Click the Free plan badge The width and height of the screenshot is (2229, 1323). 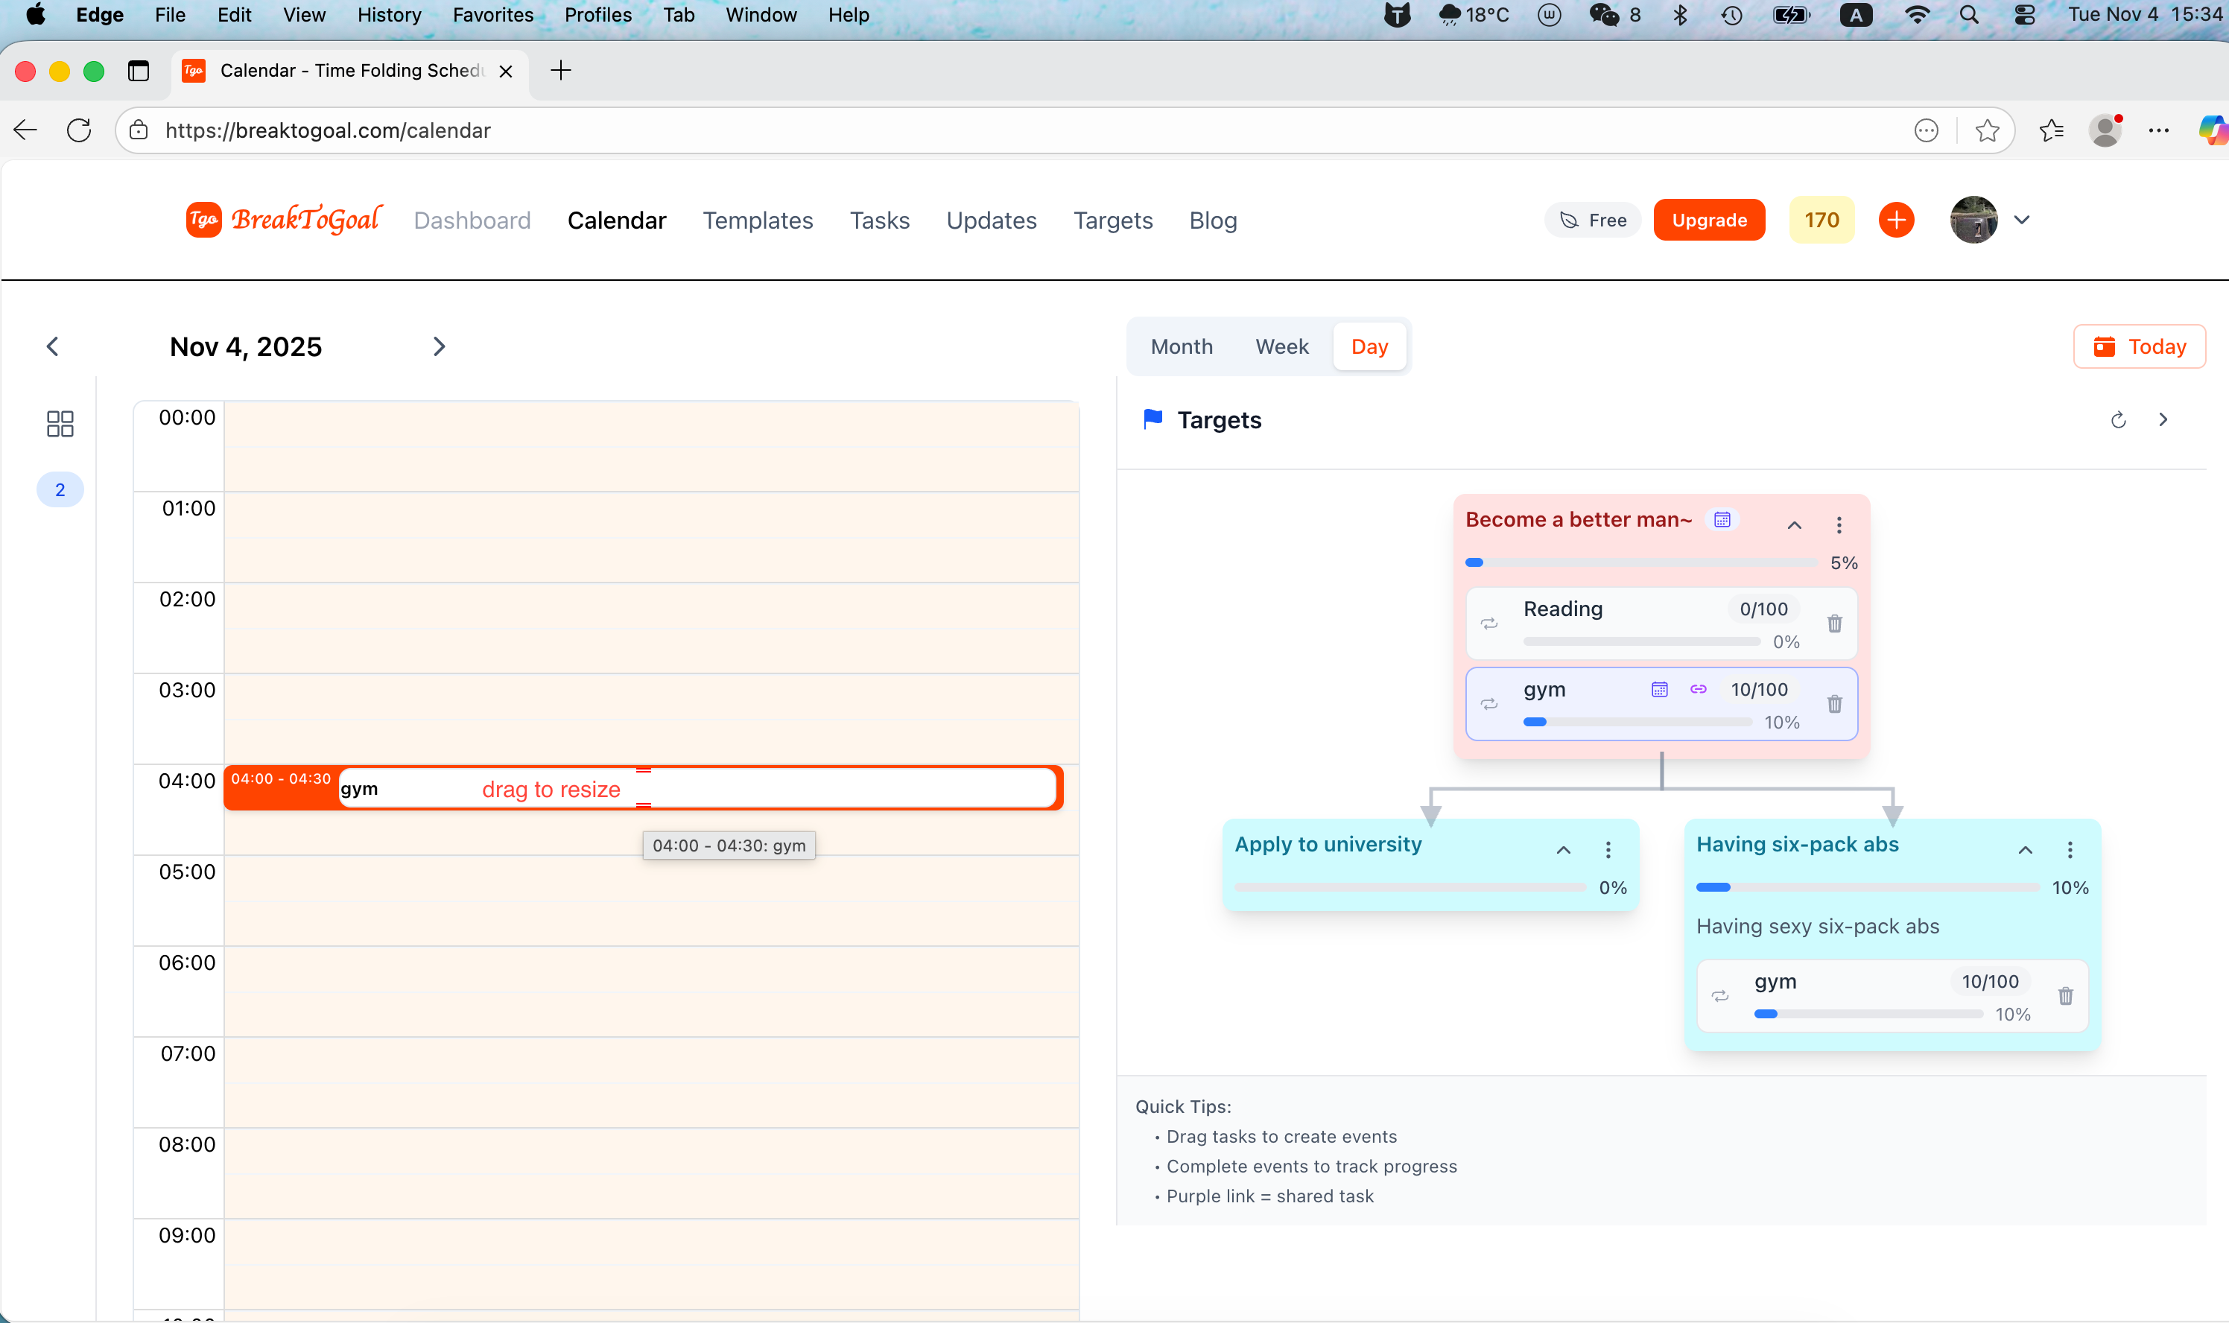(1592, 219)
